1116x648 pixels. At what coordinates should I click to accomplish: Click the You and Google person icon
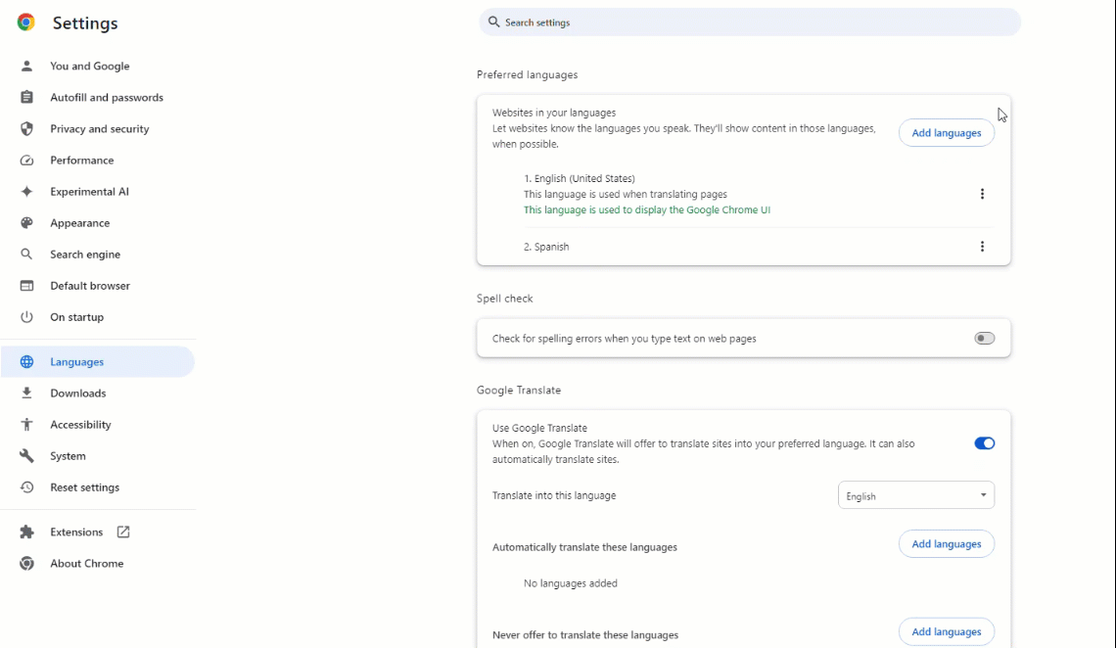click(x=26, y=67)
